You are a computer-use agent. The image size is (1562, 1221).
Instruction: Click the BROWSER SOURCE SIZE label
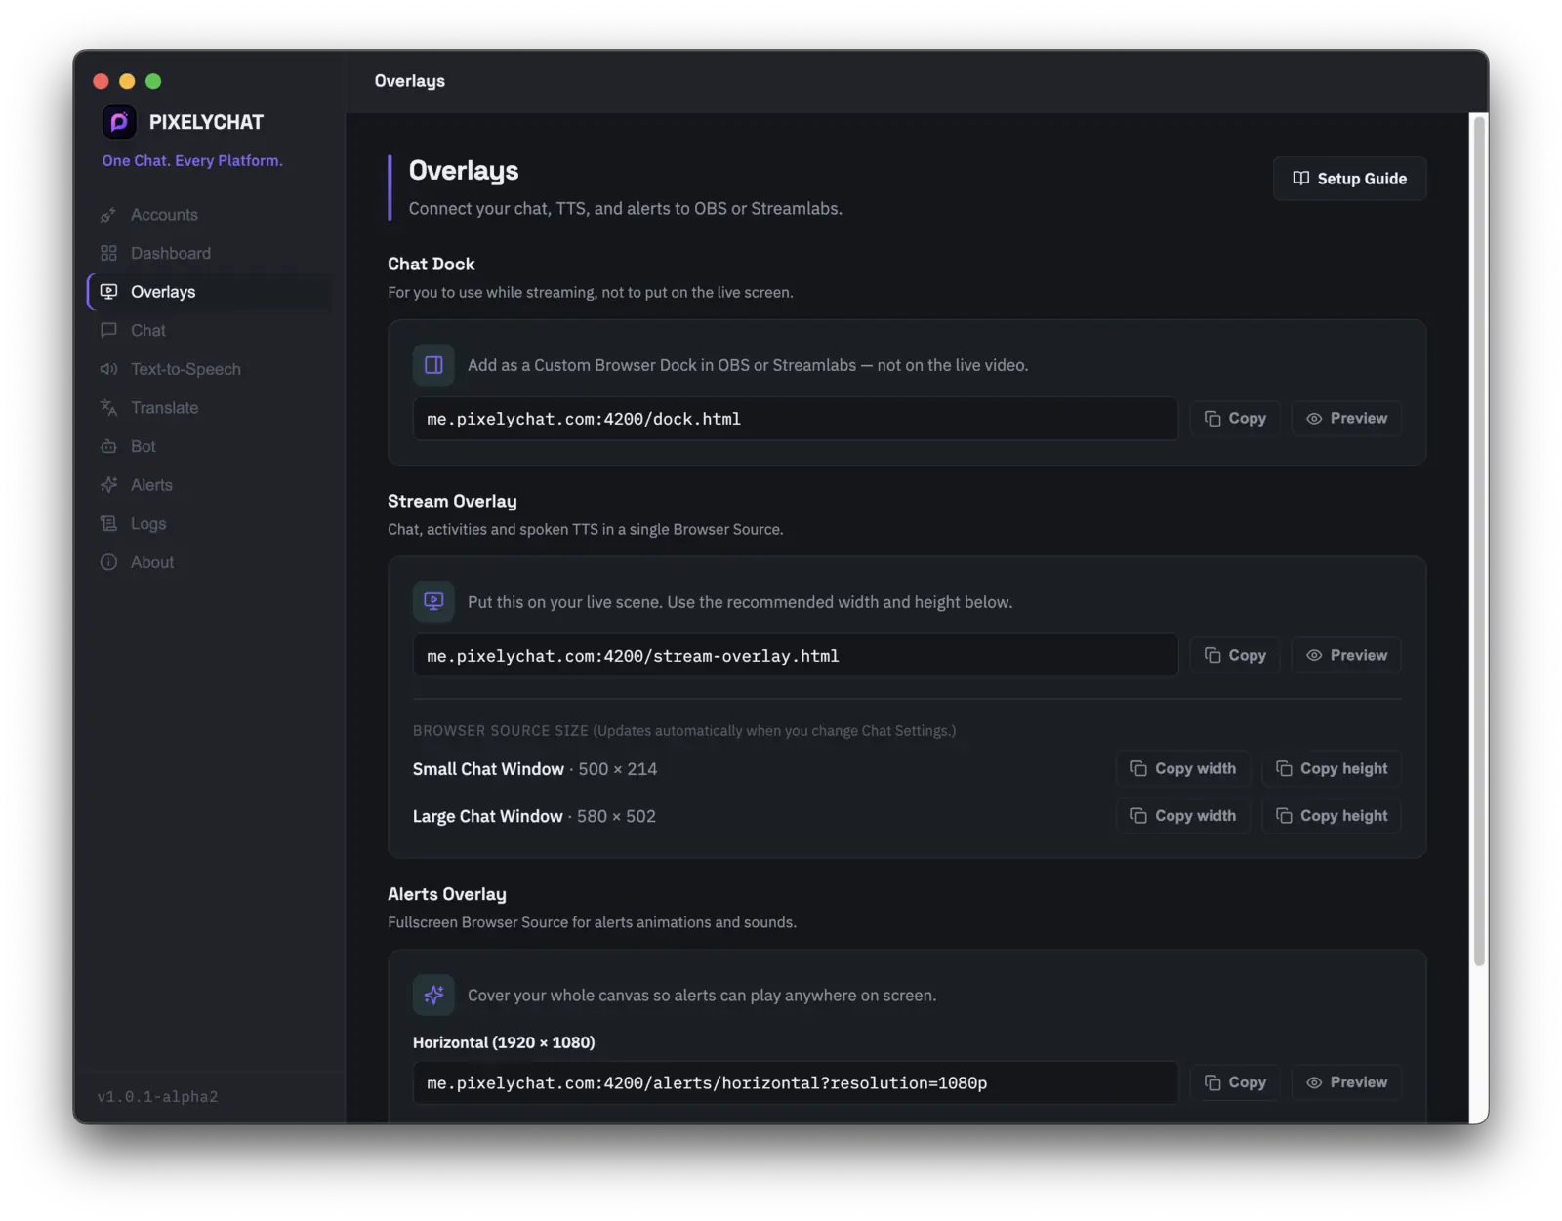pyautogui.click(x=501, y=731)
